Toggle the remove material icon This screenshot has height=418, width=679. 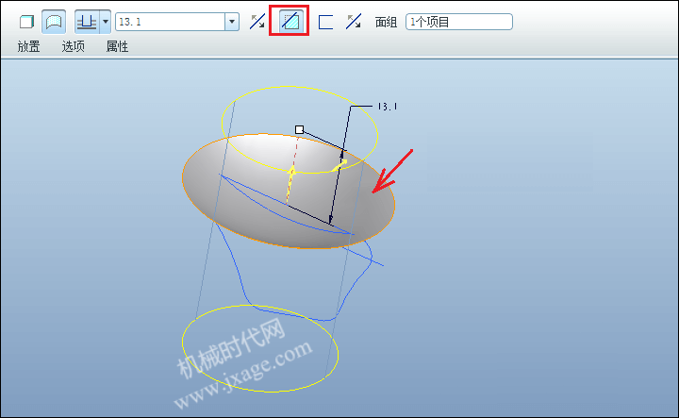pyautogui.click(x=290, y=21)
